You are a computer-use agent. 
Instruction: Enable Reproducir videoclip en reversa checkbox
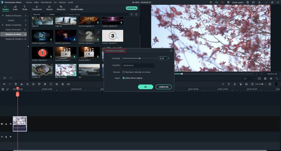coord(124,72)
